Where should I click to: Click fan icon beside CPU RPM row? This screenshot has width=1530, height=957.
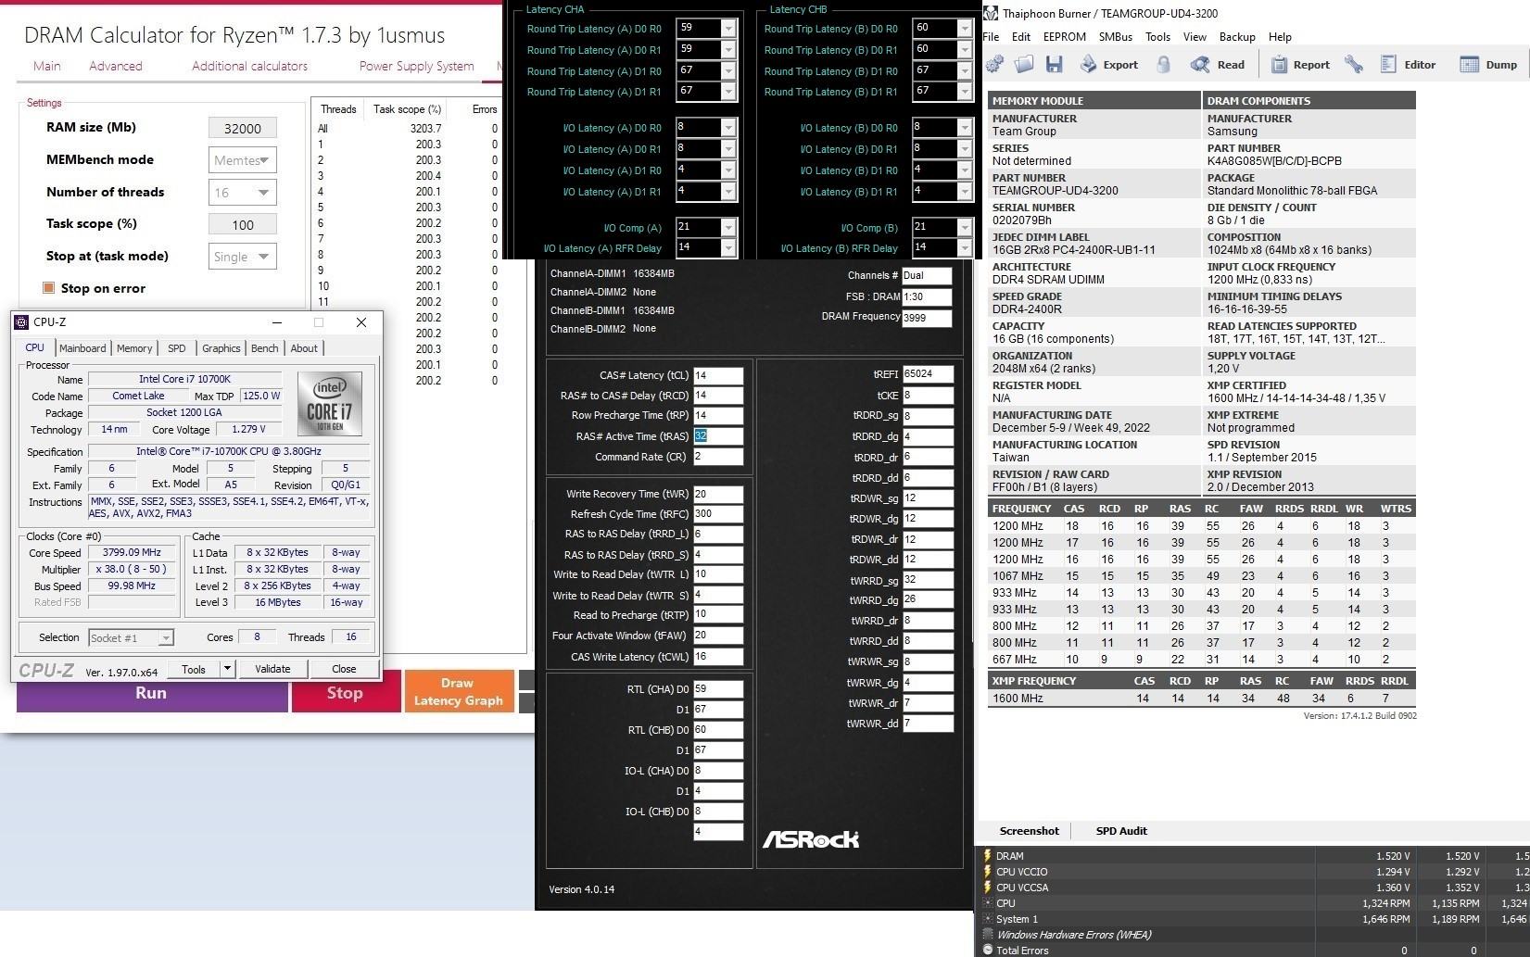[x=988, y=903]
